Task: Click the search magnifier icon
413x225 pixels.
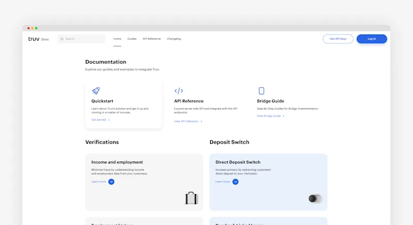Action: click(x=62, y=39)
